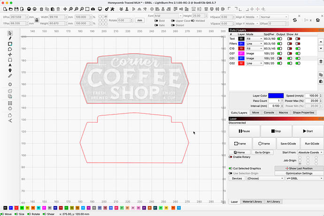
Task: Click the blue Layer Color swatch
Action: (275, 95)
